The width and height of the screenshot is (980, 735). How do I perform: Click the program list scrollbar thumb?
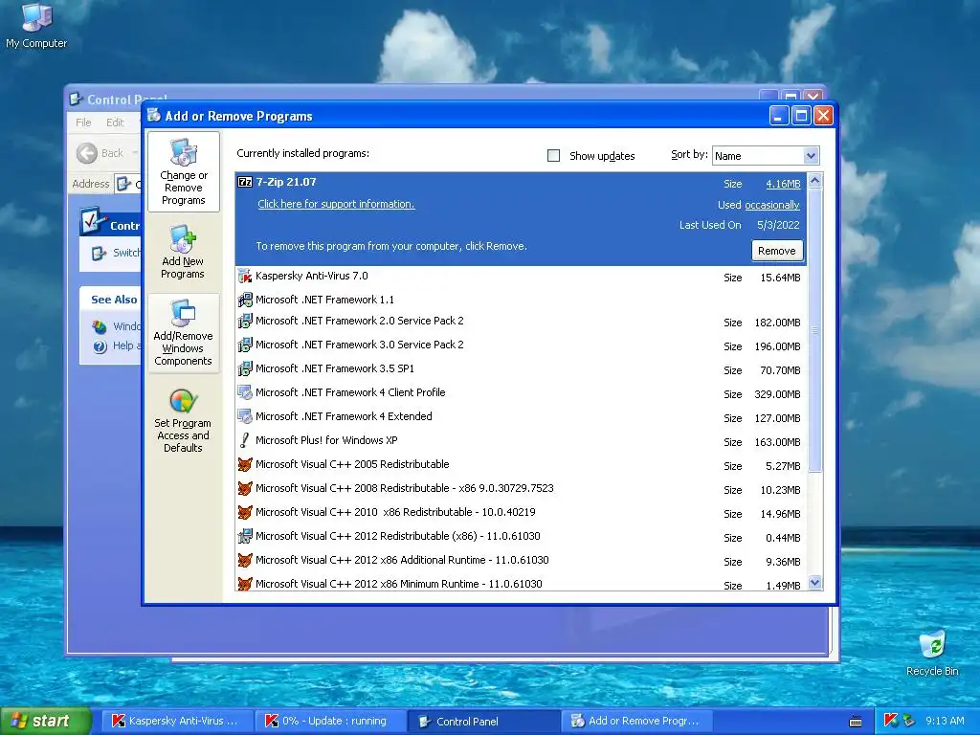tap(815, 330)
